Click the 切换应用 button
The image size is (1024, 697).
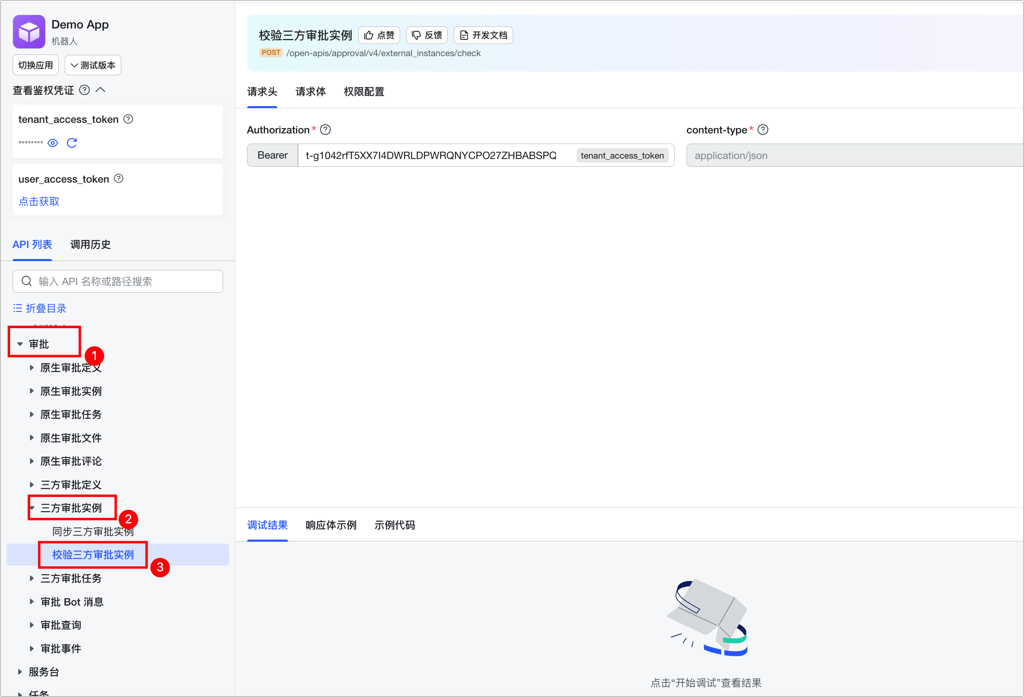coord(35,65)
